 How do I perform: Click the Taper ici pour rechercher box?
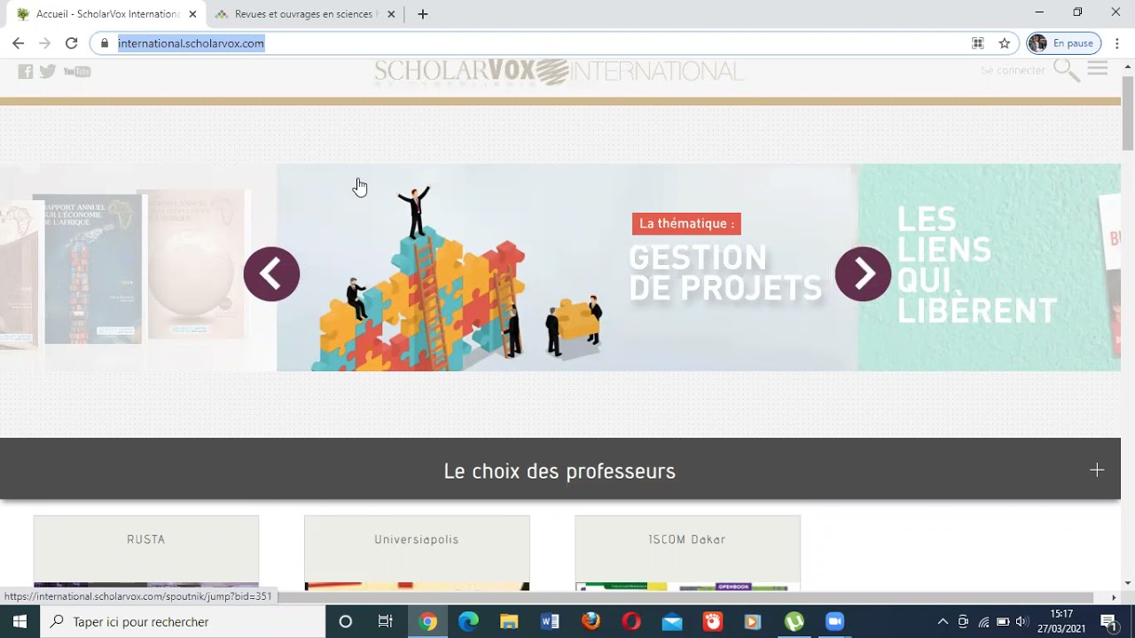click(183, 622)
